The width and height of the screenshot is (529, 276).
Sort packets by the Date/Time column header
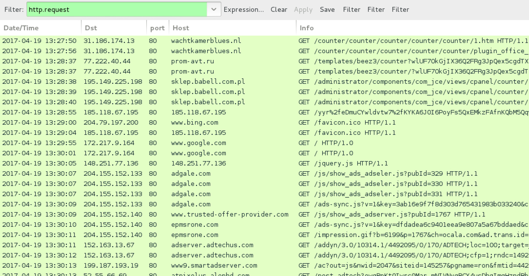pos(40,28)
